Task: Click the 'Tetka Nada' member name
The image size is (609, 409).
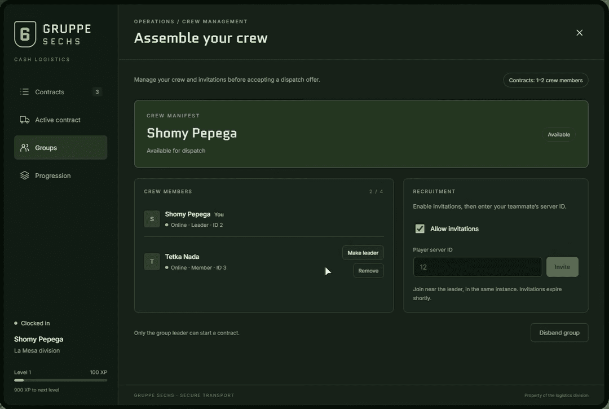Action: (x=182, y=257)
